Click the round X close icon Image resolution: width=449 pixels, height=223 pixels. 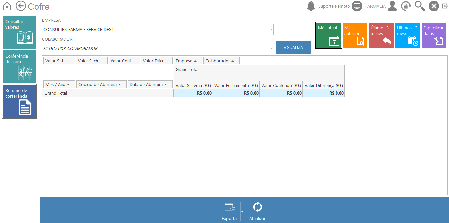pyautogui.click(x=434, y=6)
